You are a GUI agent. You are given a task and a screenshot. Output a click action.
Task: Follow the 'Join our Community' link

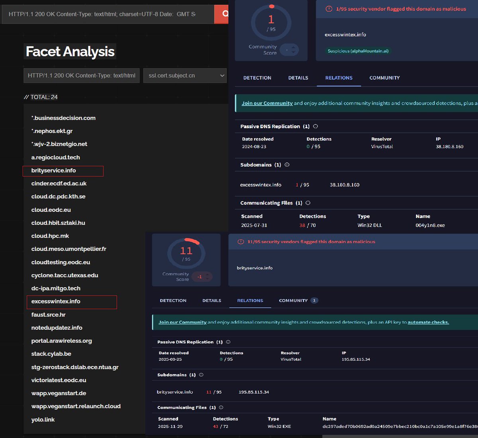[267, 103]
